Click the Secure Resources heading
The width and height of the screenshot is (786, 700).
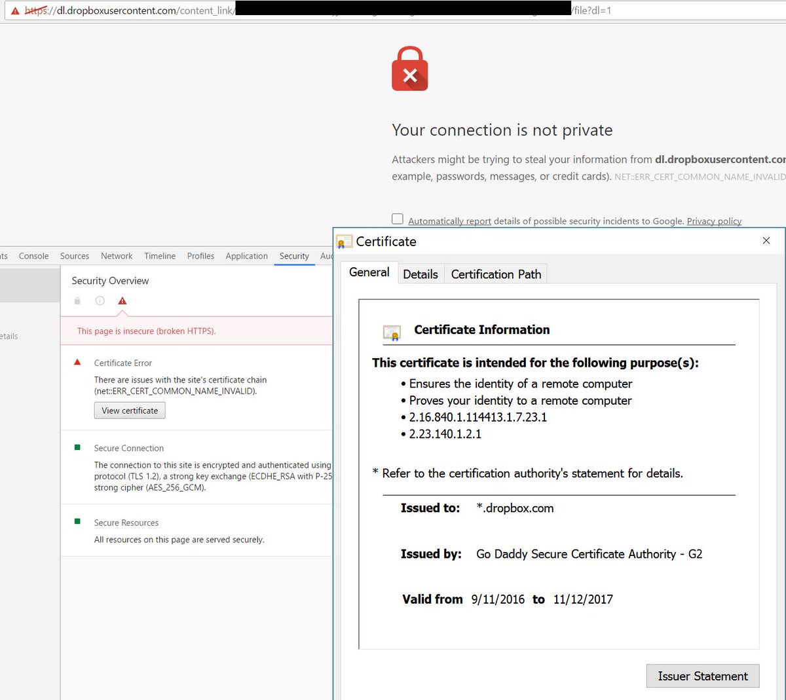[x=126, y=523]
